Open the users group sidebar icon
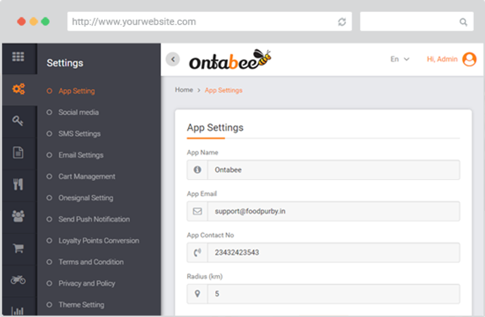 [x=19, y=216]
